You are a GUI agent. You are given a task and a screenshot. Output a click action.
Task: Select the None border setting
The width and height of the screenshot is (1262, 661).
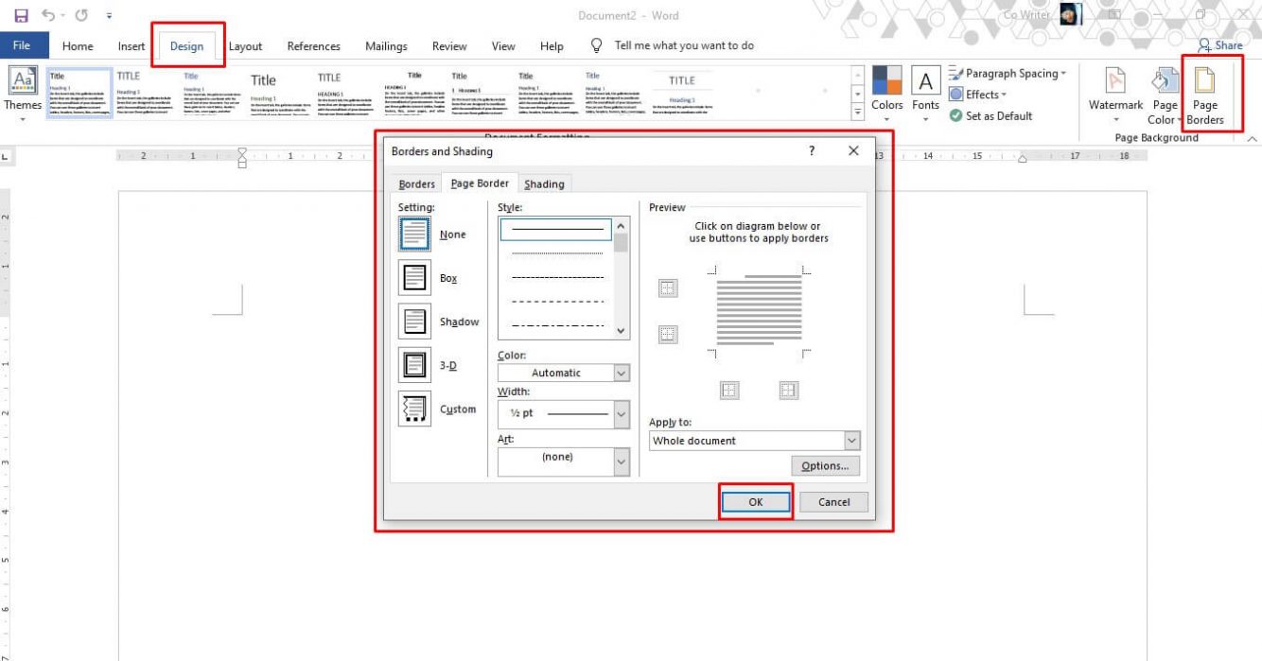click(414, 234)
